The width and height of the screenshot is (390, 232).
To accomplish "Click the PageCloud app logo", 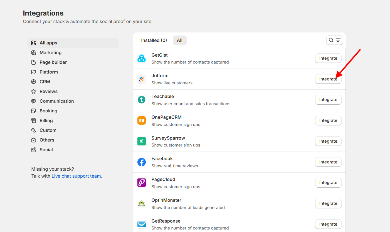I will pyautogui.click(x=142, y=183).
